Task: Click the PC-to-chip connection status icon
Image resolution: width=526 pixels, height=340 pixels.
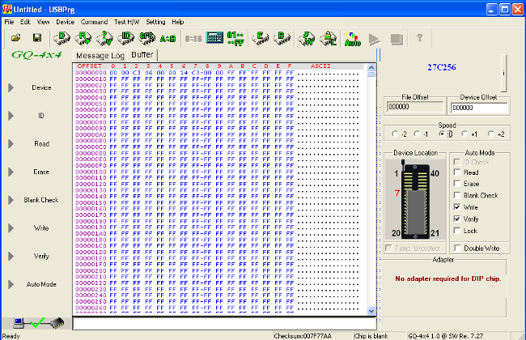Action: [x=38, y=323]
